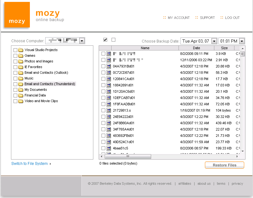
Task: Open the backup date dropdown
Action: pyautogui.click(x=214, y=41)
